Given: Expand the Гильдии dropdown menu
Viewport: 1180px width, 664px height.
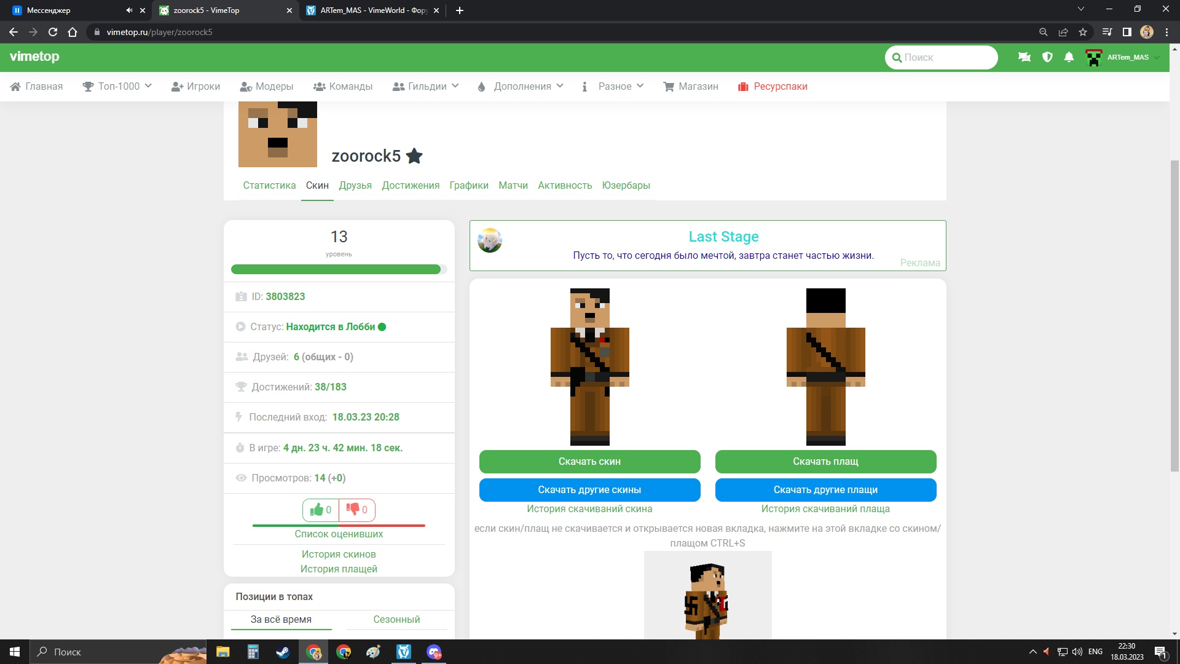Looking at the screenshot, I should [x=426, y=87].
